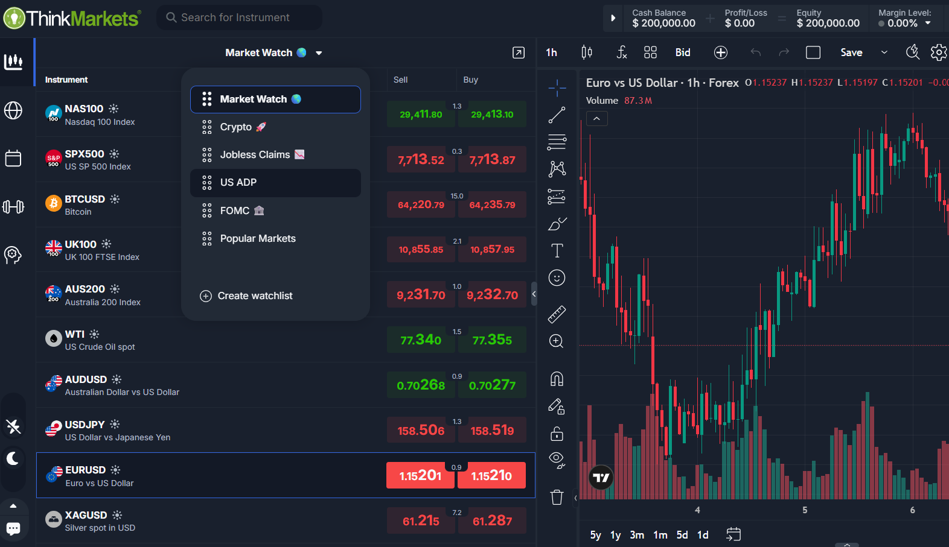This screenshot has width=949, height=547.
Task: Collapse the Market Watch dropdown arrow
Action: click(x=319, y=53)
